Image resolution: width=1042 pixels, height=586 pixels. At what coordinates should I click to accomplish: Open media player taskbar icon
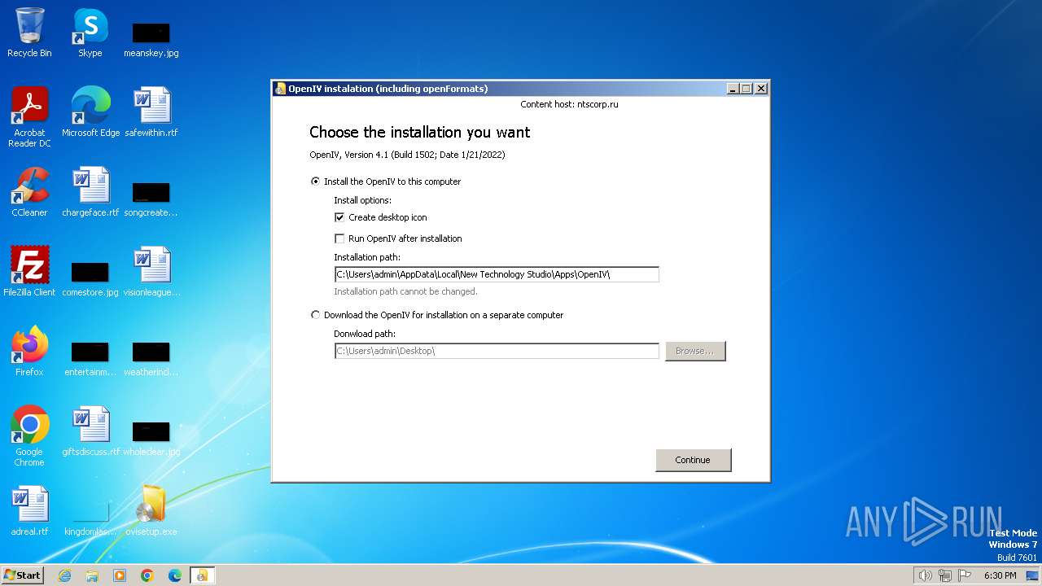point(120,575)
